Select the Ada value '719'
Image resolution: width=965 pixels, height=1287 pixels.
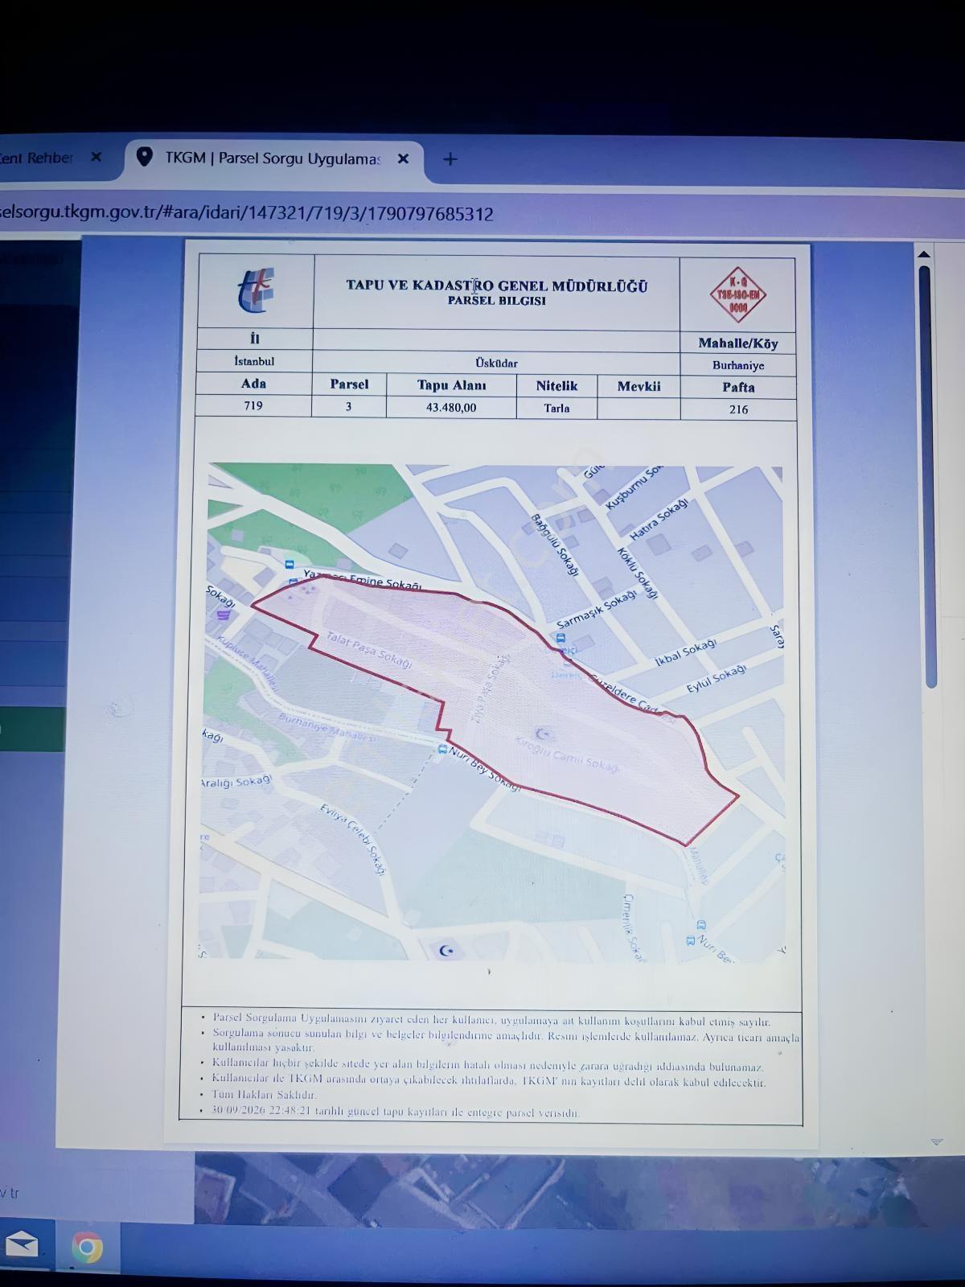pyautogui.click(x=253, y=405)
